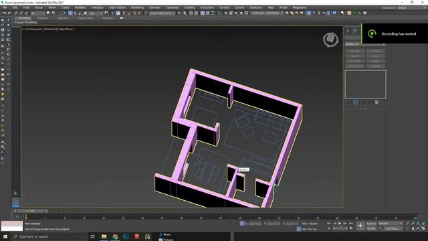The height and width of the screenshot is (241, 428).
Task: Click the current frame number field
Action: pyautogui.click(x=340, y=228)
